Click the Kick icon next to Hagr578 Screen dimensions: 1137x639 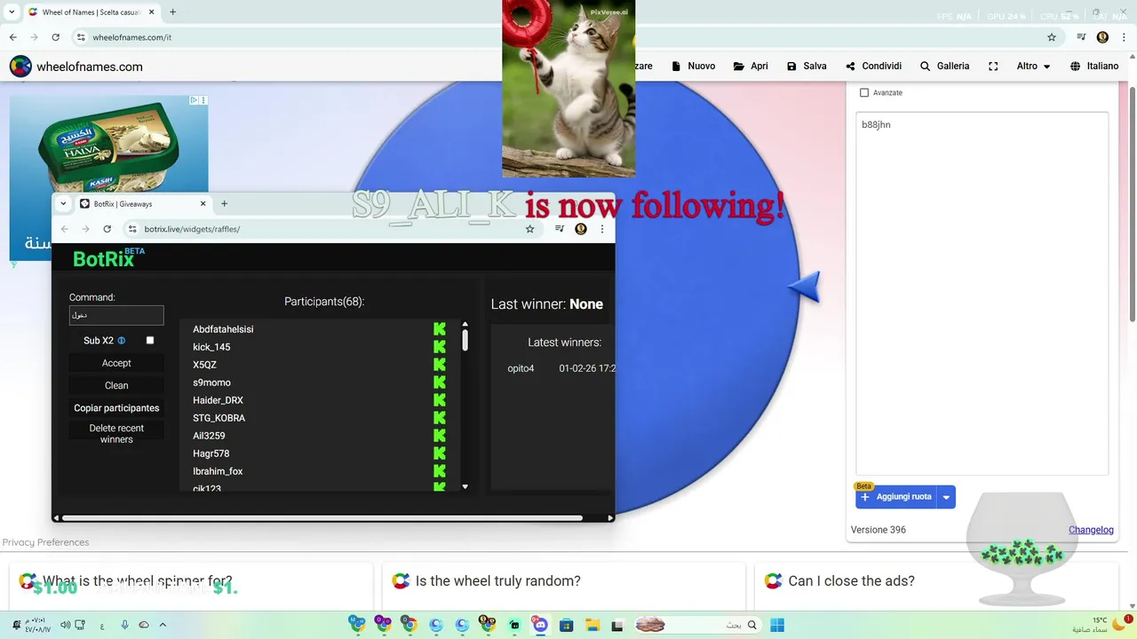440,454
